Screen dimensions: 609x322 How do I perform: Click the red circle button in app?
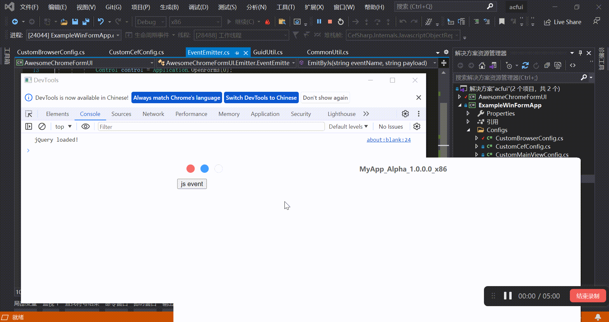point(191,169)
